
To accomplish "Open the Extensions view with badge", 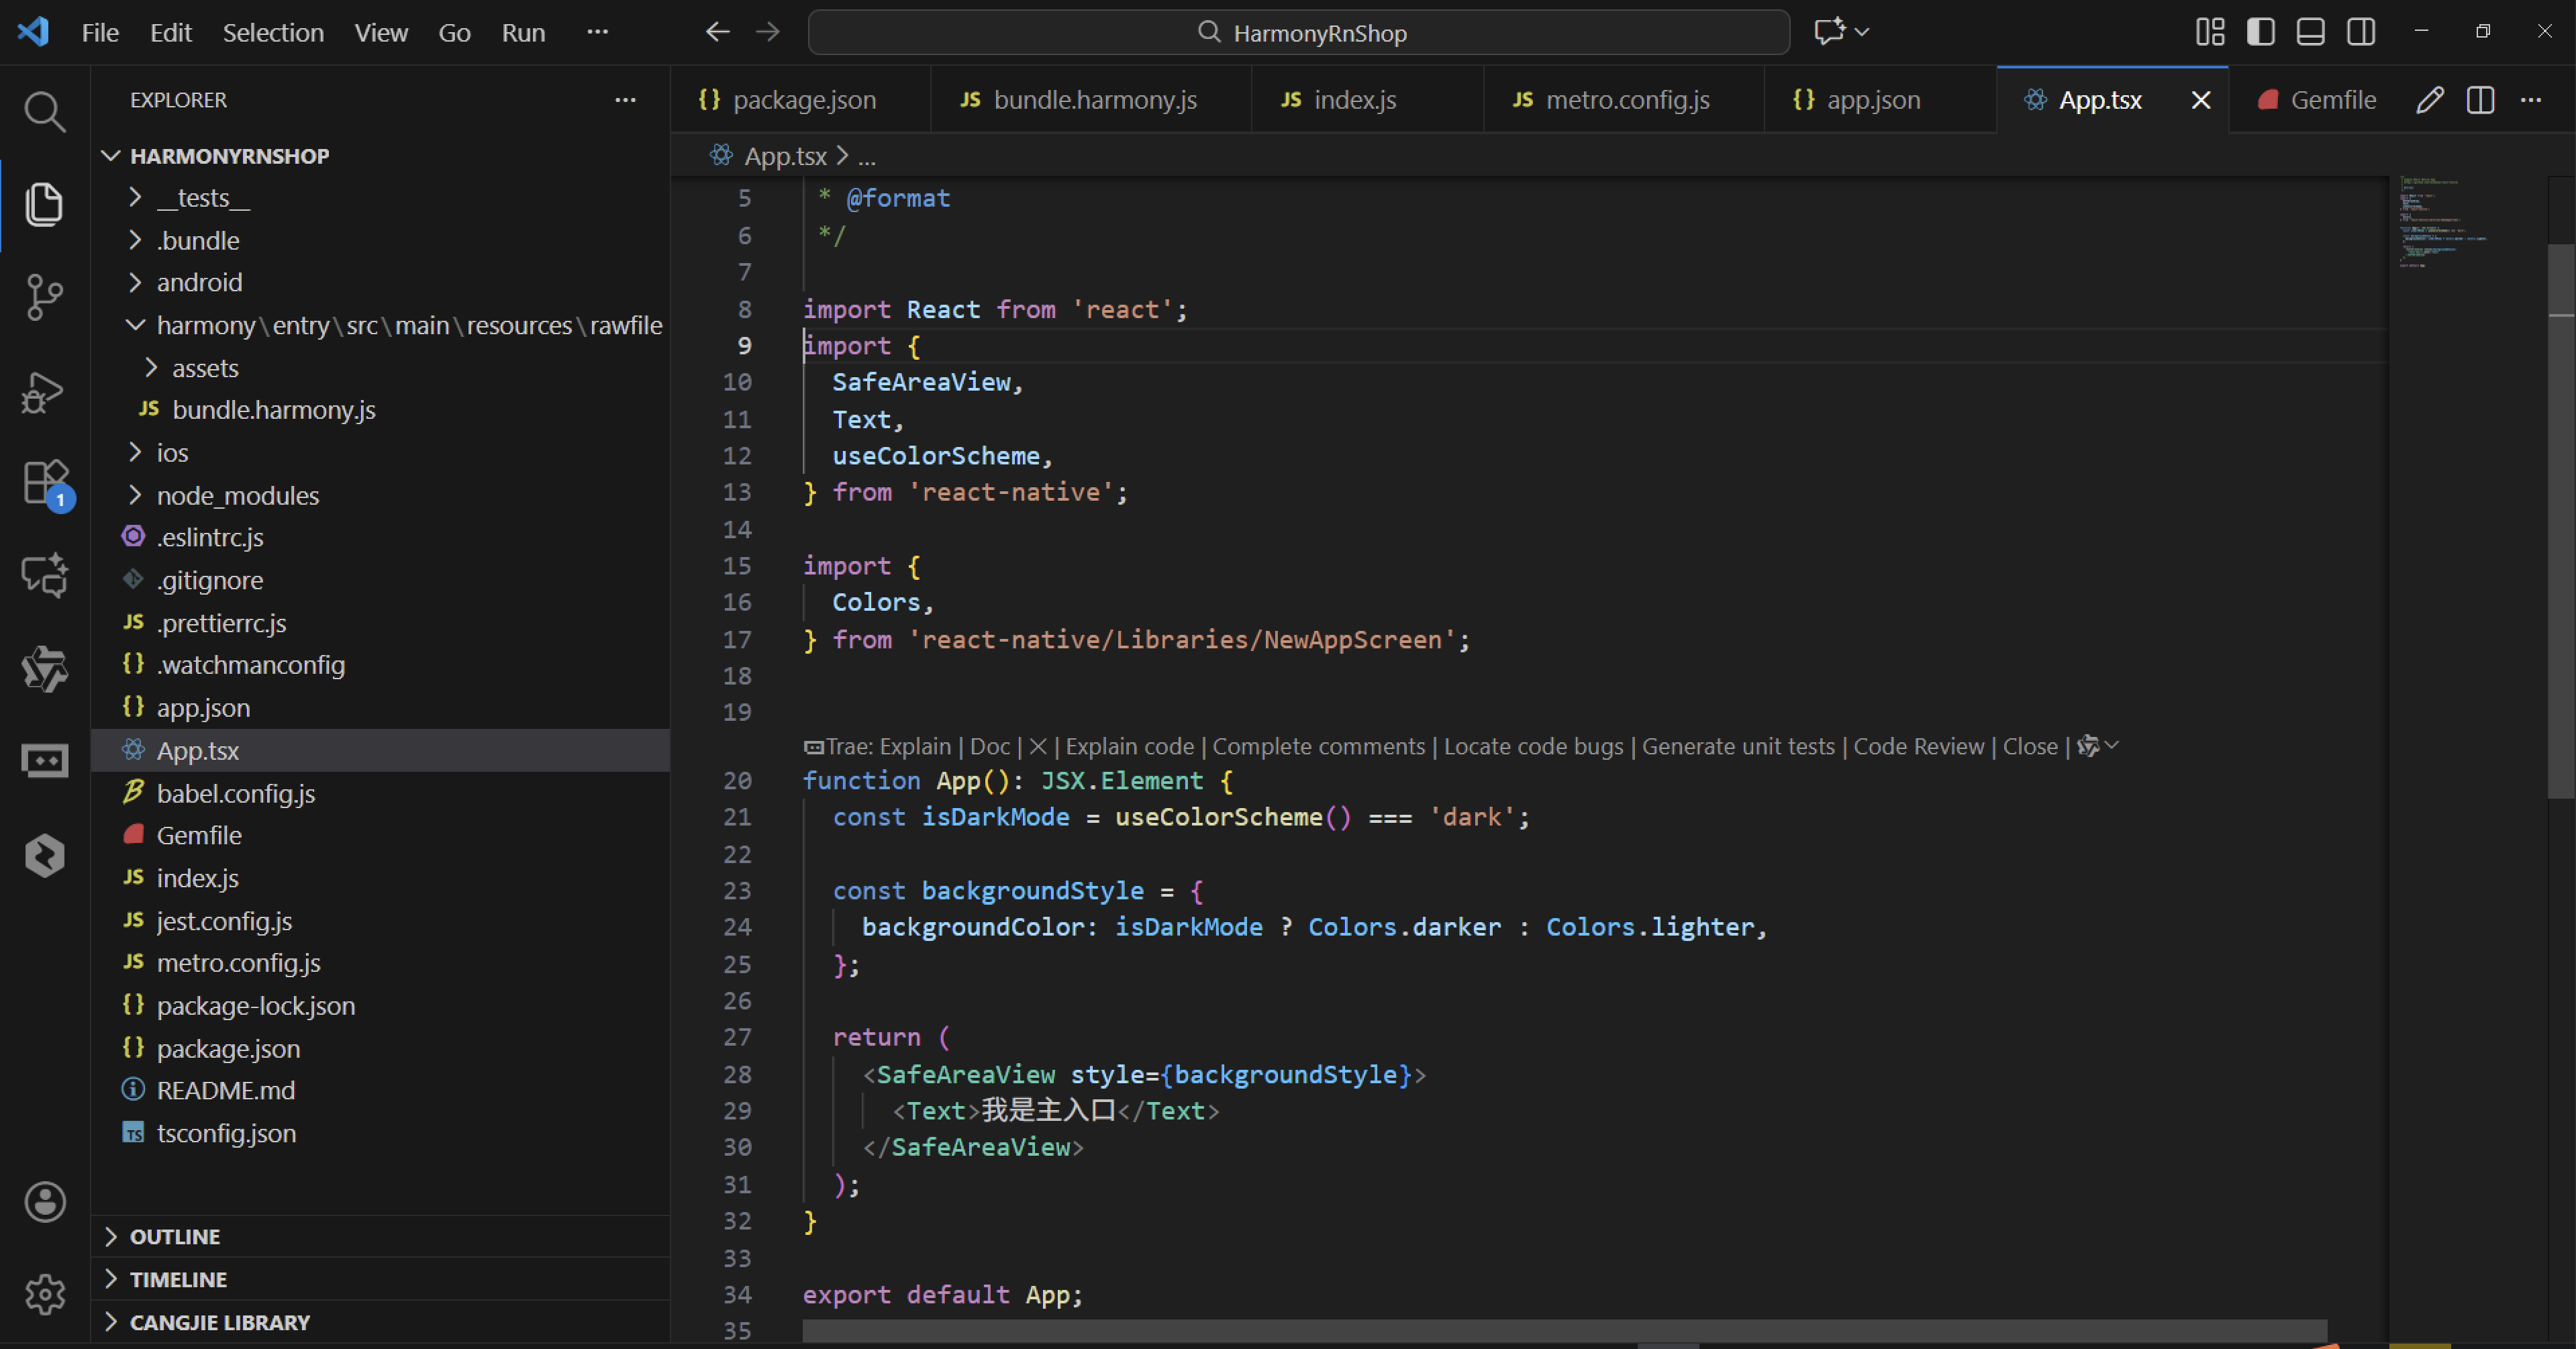I will pyautogui.click(x=44, y=483).
